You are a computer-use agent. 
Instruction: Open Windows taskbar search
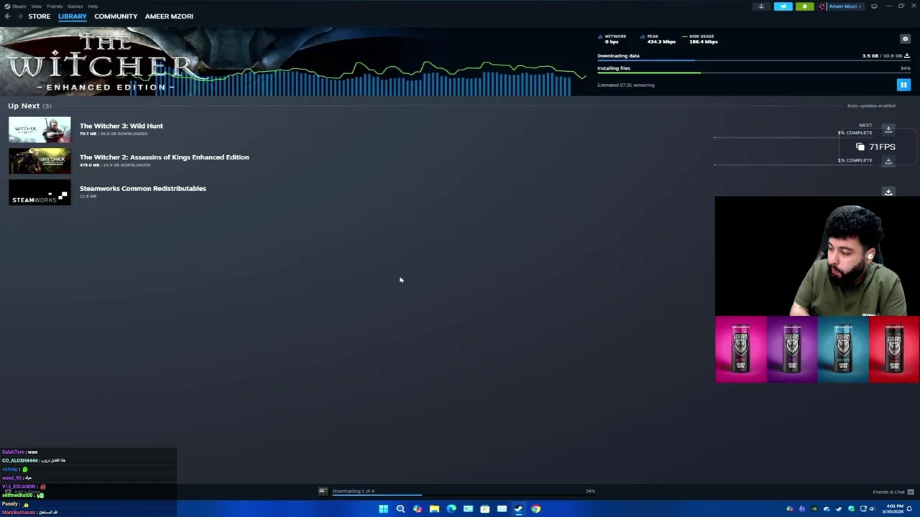(x=400, y=509)
